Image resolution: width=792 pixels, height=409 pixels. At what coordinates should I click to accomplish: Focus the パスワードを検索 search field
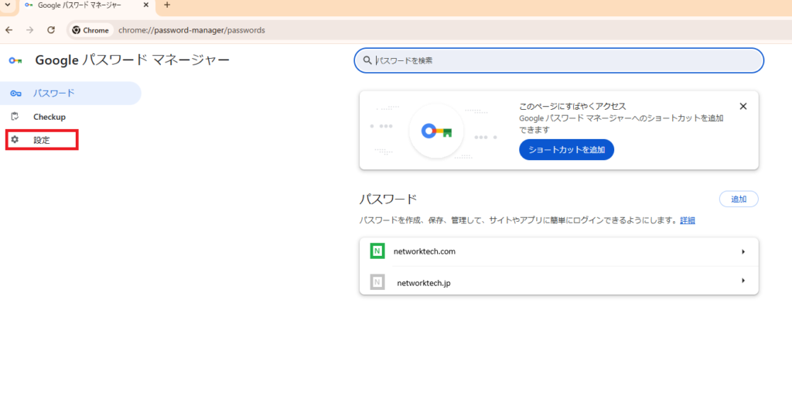(x=558, y=60)
